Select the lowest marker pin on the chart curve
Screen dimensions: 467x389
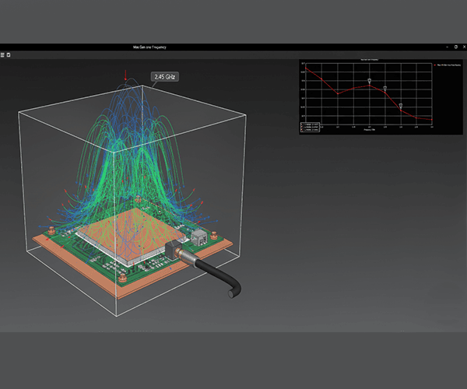click(400, 106)
